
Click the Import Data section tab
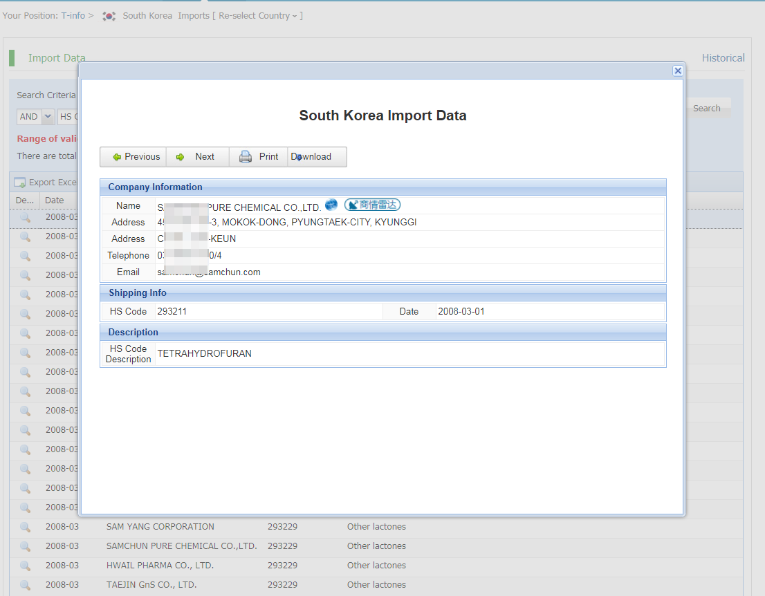tap(57, 58)
